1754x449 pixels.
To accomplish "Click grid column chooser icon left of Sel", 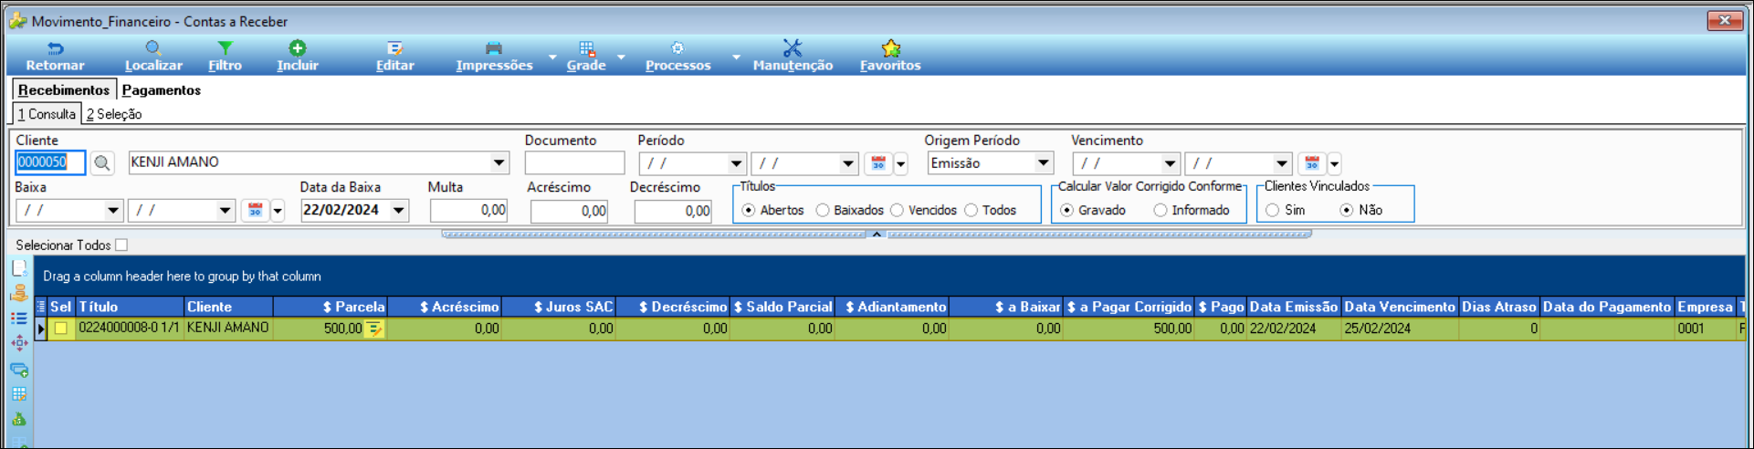I will pyautogui.click(x=40, y=307).
